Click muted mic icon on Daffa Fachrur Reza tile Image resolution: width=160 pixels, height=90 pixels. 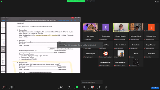99,66
